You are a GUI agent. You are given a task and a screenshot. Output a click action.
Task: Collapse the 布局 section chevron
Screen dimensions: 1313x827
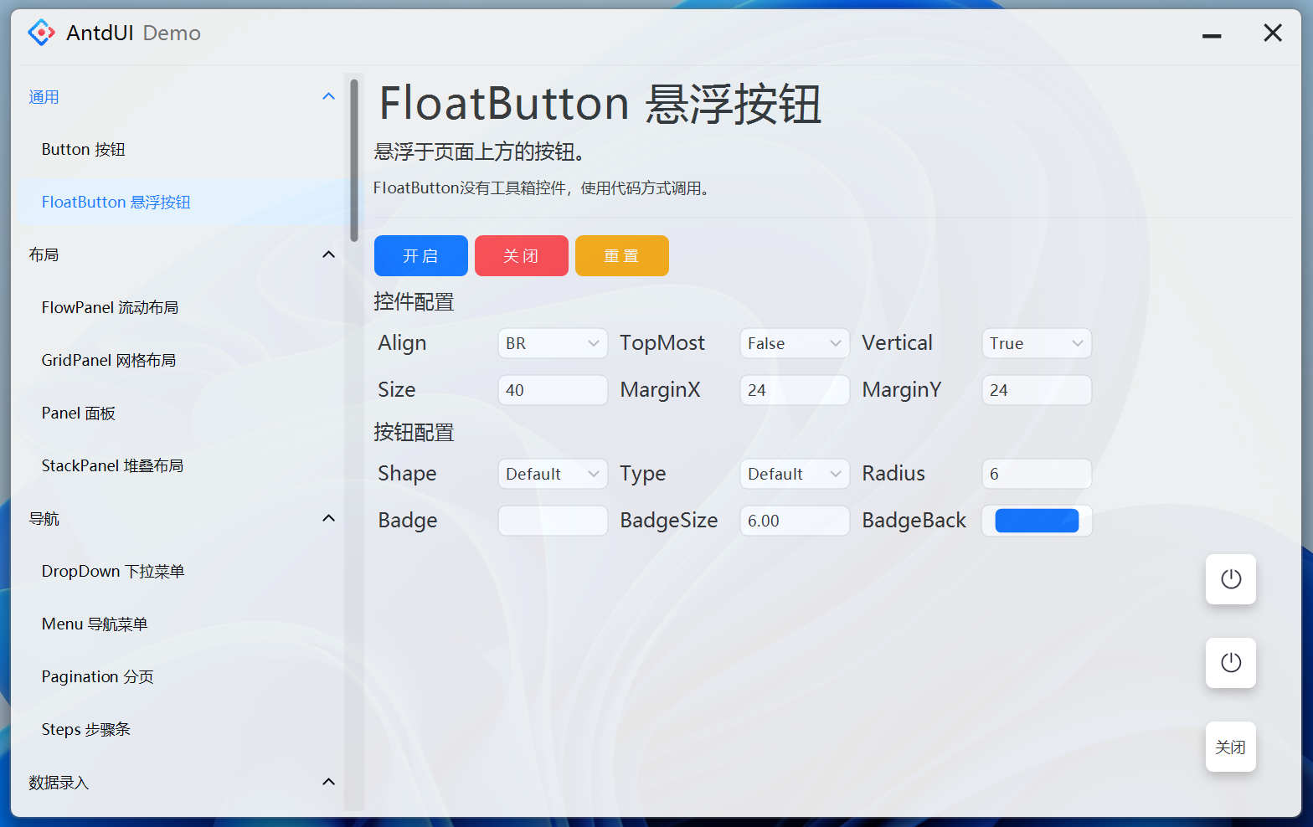coord(328,254)
